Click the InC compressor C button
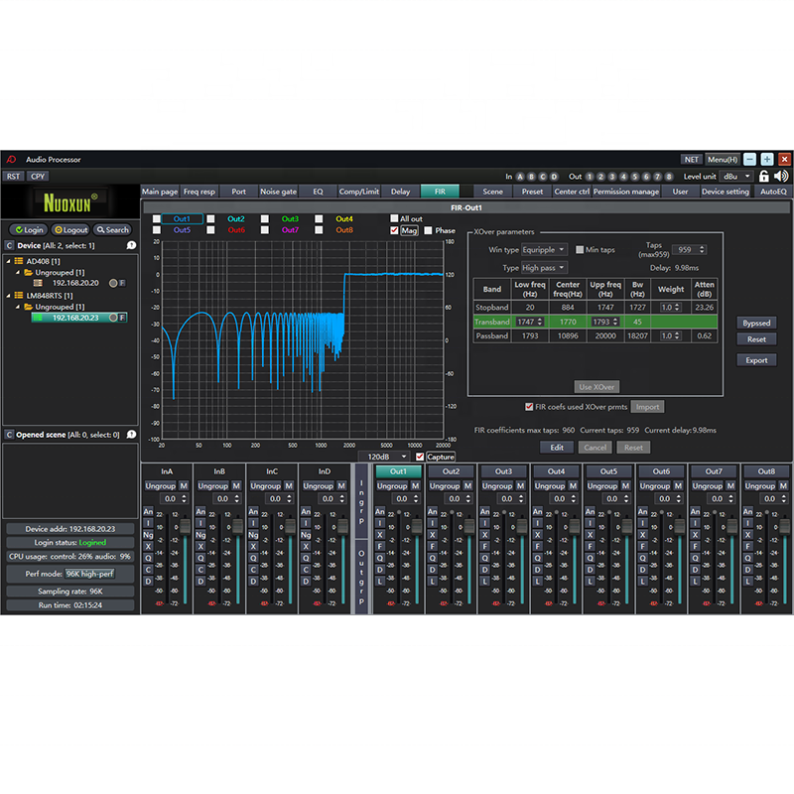This screenshot has height=794, width=794. pyautogui.click(x=253, y=570)
